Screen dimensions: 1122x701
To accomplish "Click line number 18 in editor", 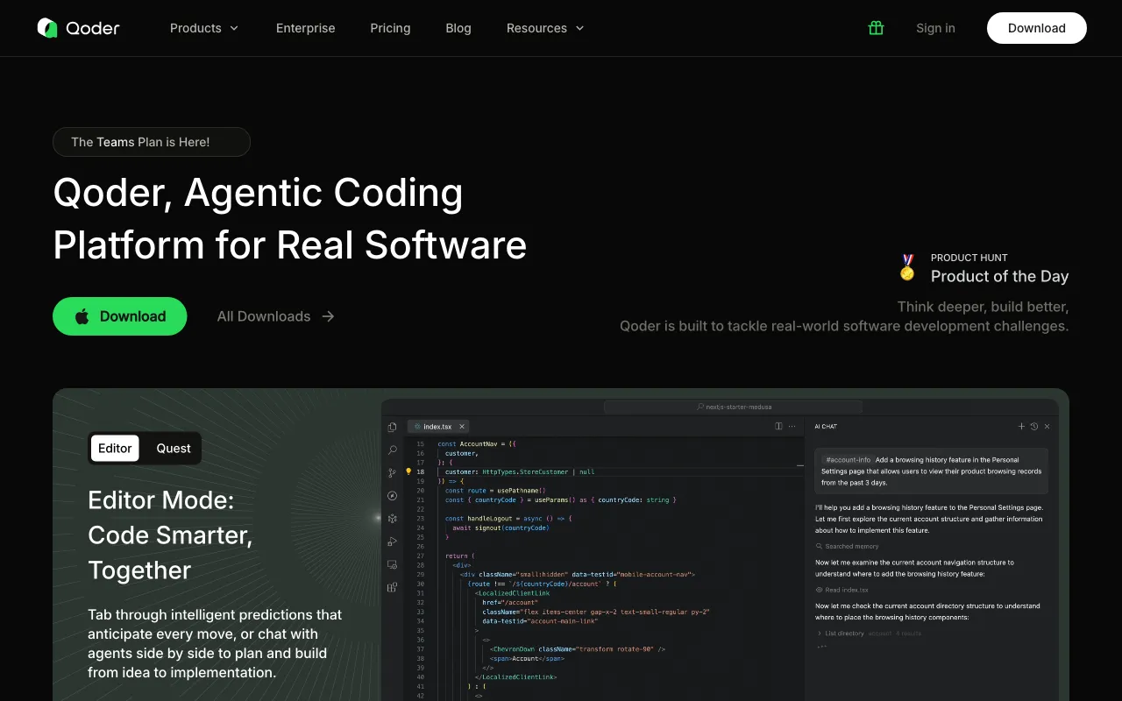I will (421, 471).
